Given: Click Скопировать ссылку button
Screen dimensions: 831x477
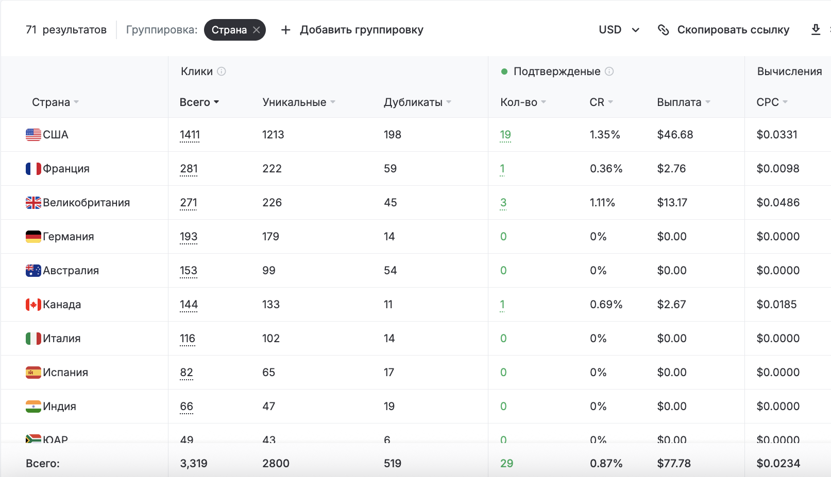Looking at the screenshot, I should click(733, 30).
